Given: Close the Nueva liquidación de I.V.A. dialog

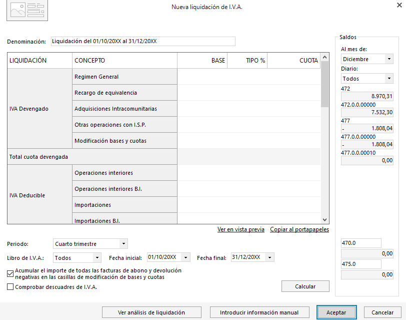Looking at the screenshot, I should pos(399,5).
